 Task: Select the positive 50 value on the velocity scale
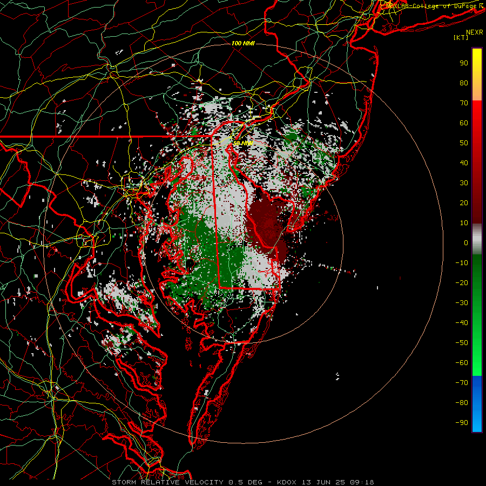pyautogui.click(x=464, y=143)
